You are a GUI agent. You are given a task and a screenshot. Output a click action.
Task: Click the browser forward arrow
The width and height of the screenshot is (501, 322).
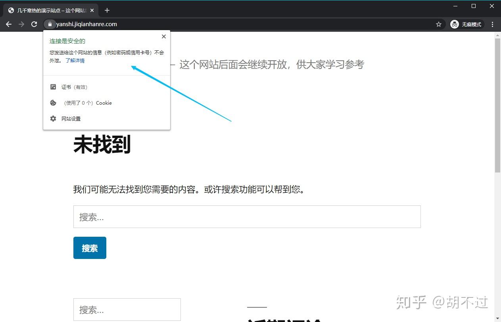pos(21,24)
